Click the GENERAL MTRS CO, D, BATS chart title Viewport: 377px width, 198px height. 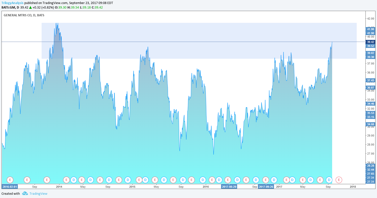coord(24,15)
